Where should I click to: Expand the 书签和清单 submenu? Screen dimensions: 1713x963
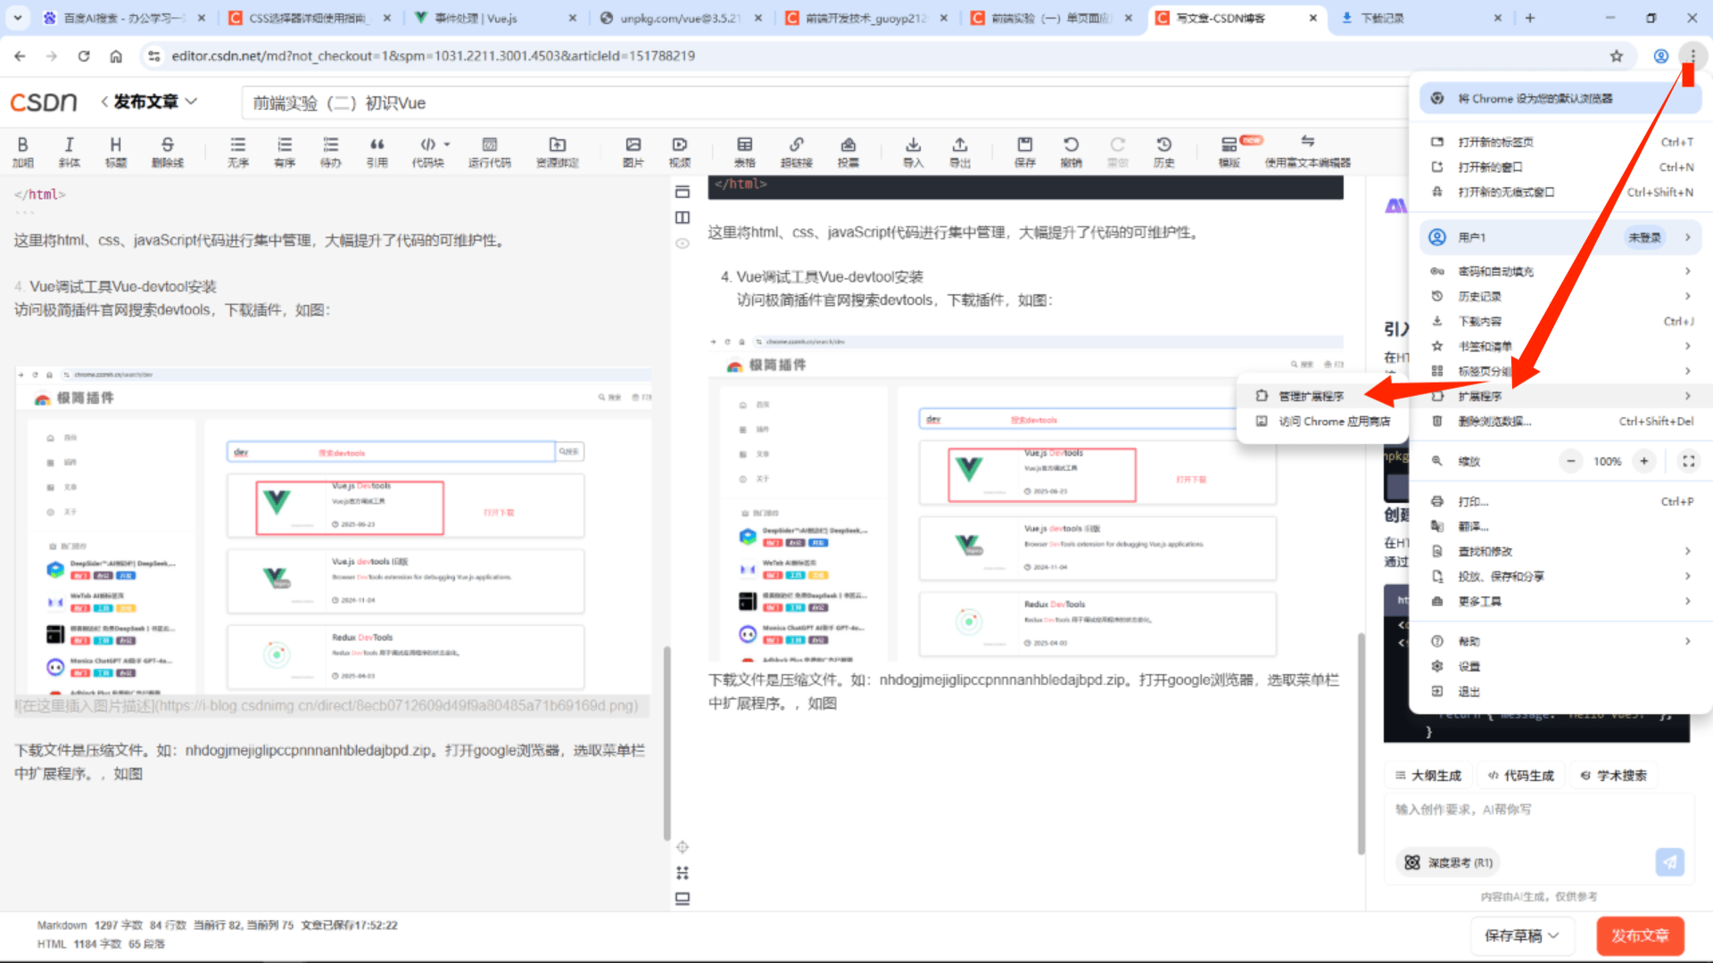point(1561,346)
